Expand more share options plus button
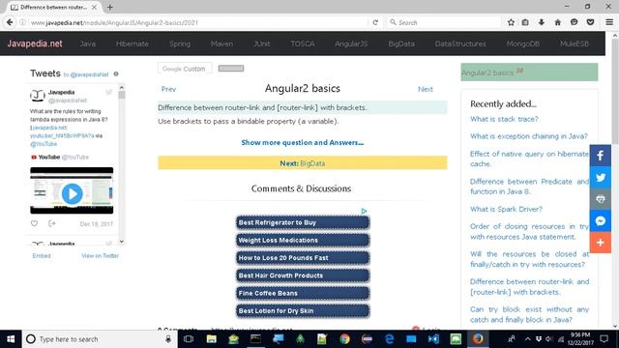Image resolution: width=619 pixels, height=348 pixels. [600, 243]
